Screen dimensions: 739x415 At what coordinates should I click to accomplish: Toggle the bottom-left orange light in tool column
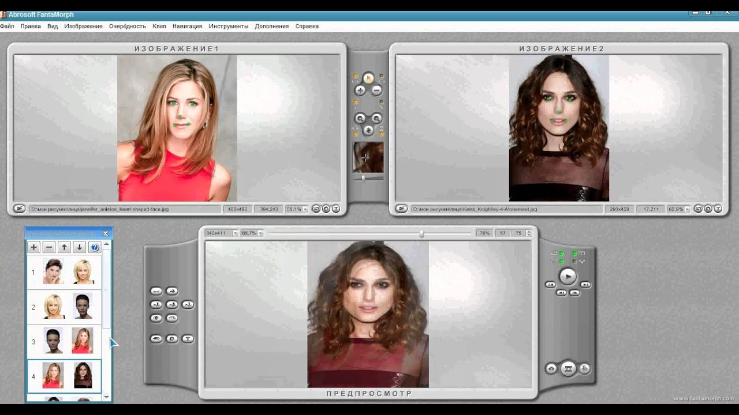(355, 134)
